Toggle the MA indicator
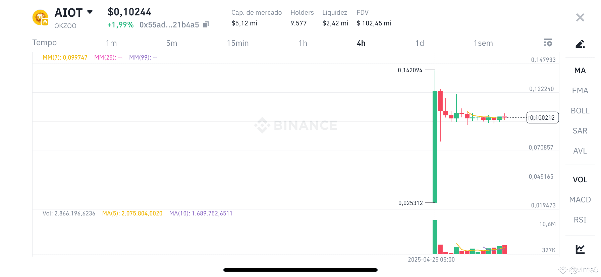Viewport: 601px width, 277px height. click(x=580, y=71)
